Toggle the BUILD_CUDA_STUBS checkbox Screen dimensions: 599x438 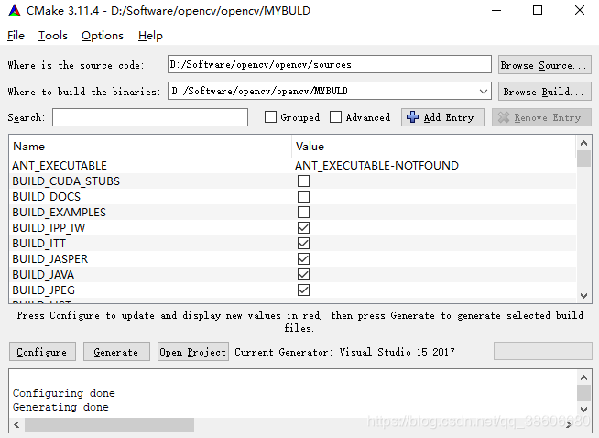point(303,181)
